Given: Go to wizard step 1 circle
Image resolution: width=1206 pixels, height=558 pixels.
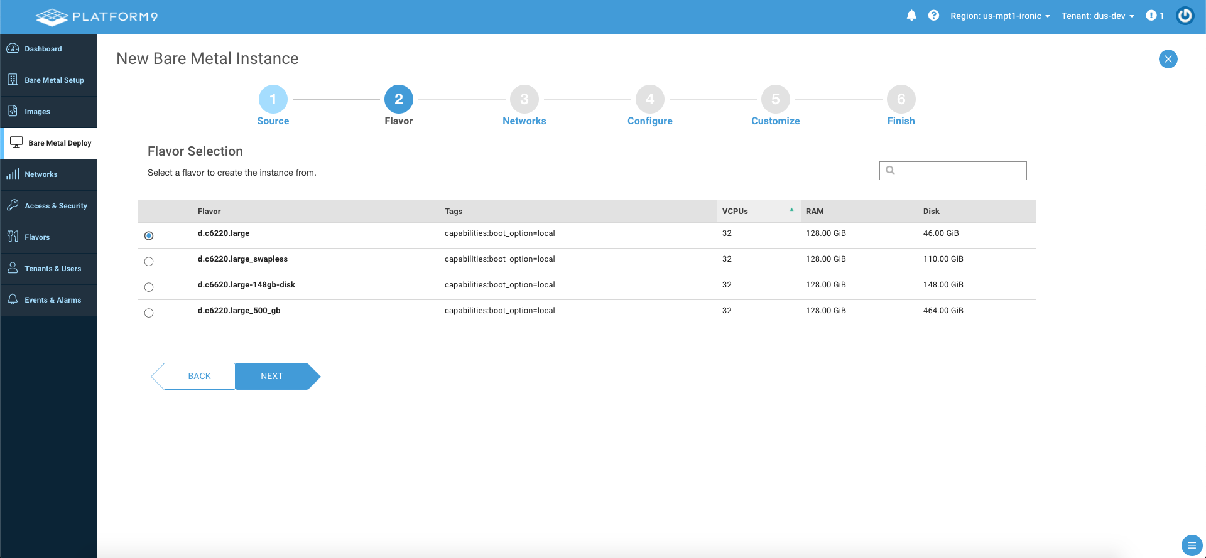Looking at the screenshot, I should [x=273, y=99].
